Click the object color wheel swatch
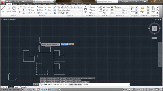 112,7
